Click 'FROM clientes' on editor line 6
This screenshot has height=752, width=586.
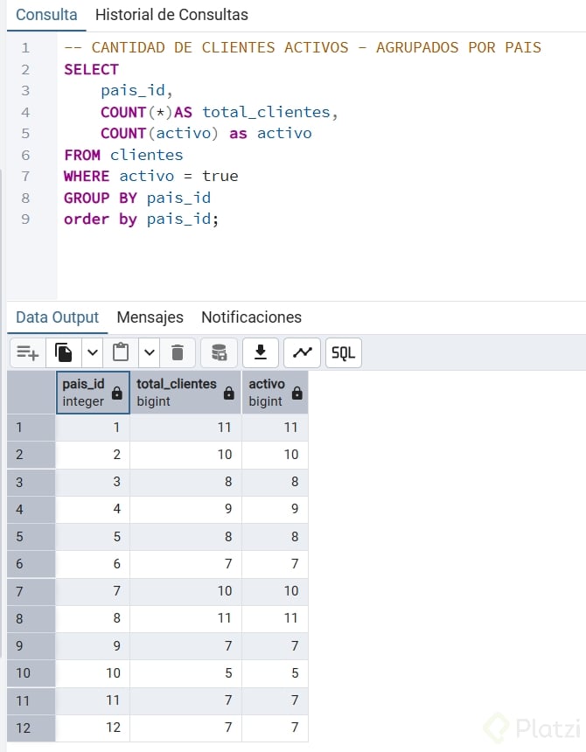pyautogui.click(x=123, y=155)
